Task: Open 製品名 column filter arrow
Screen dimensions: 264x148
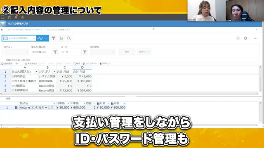Action: 54,103
